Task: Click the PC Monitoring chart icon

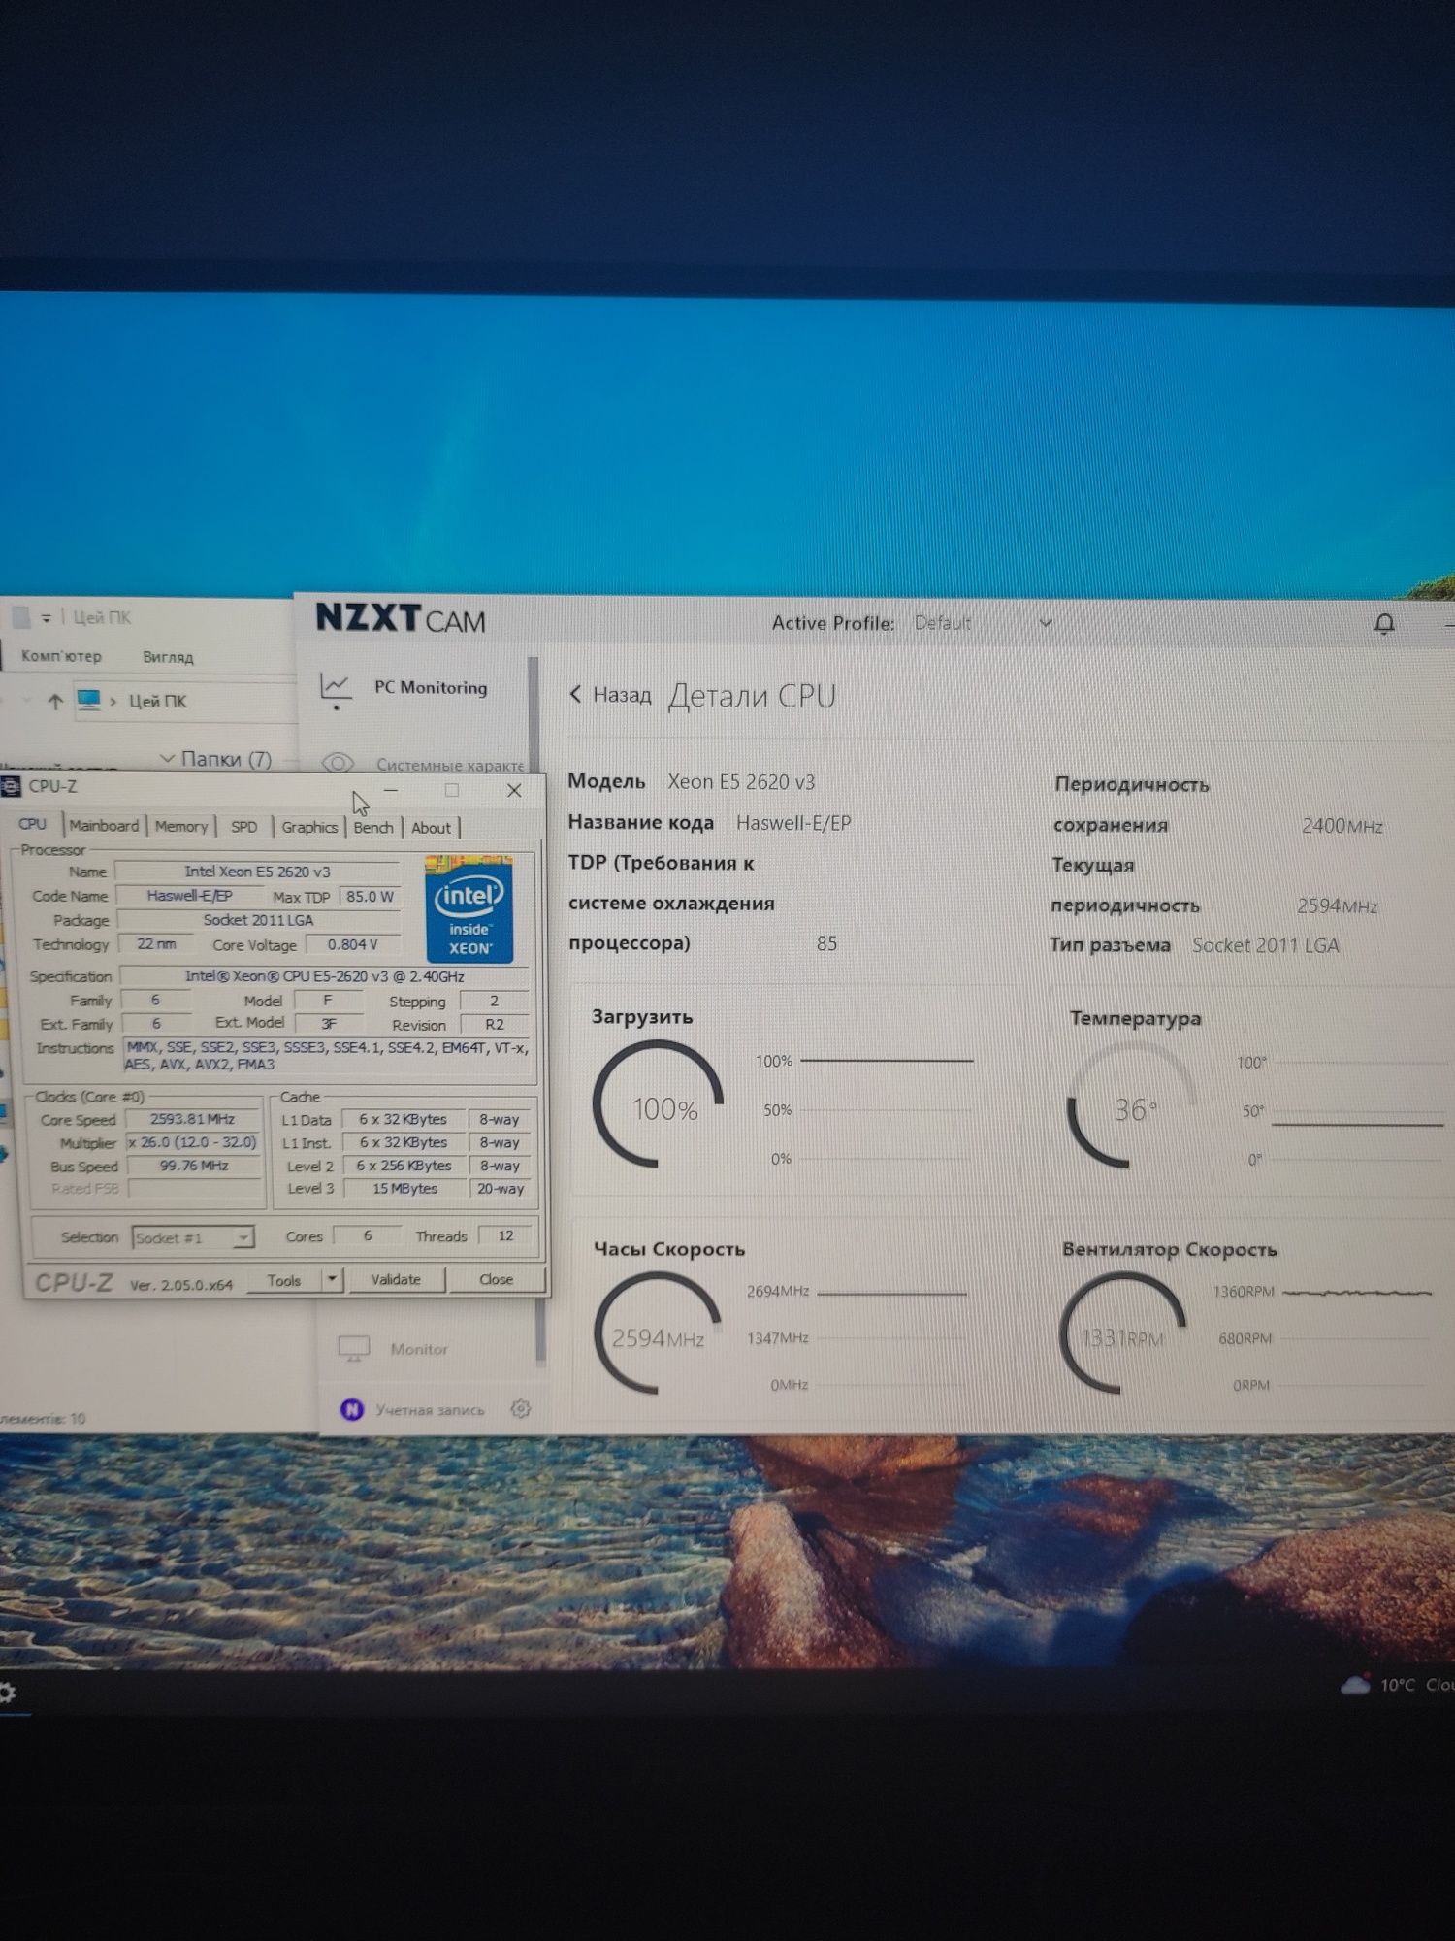Action: coord(336,689)
